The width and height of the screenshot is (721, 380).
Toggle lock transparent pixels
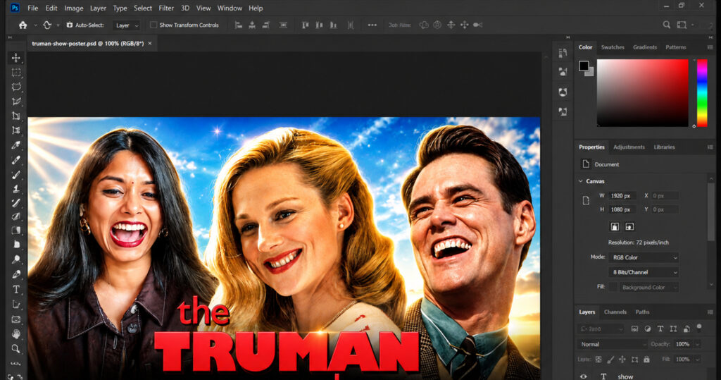point(598,360)
